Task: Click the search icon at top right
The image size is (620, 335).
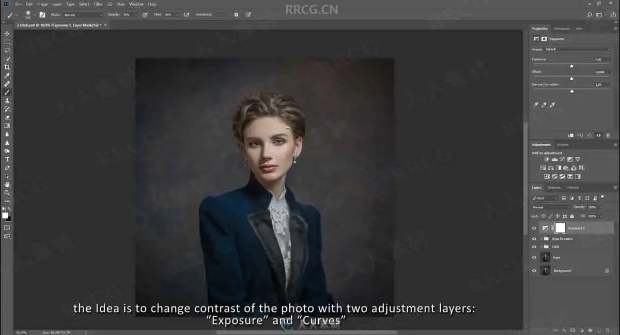Action: point(590,15)
